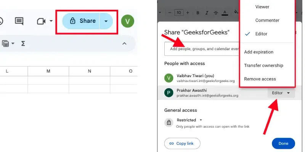Click the Copy link button
Image resolution: width=305 pixels, height=152 pixels.
click(182, 144)
